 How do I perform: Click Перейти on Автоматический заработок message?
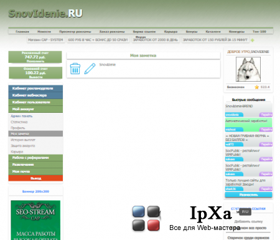(266, 130)
